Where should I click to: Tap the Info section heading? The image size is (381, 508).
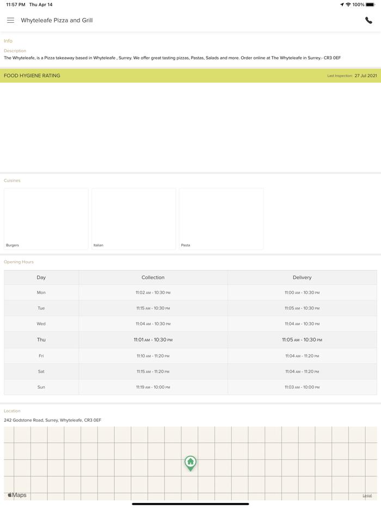(x=8, y=41)
